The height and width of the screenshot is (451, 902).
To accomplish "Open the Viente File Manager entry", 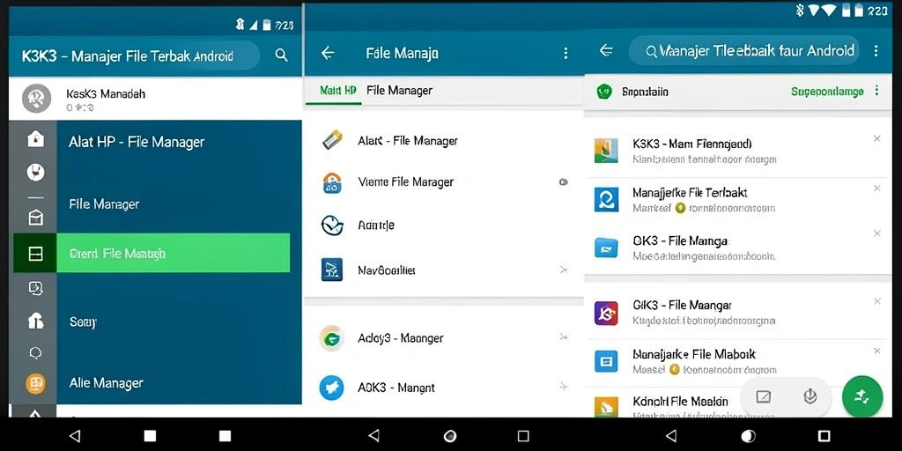I will [443, 182].
